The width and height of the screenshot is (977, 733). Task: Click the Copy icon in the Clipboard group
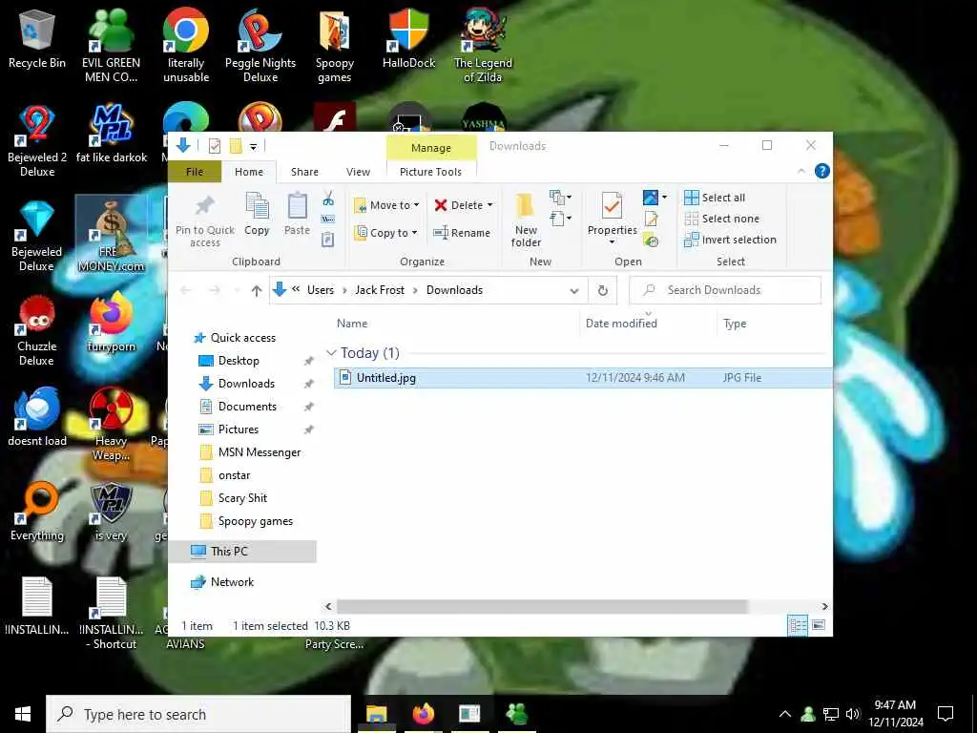pos(257,206)
